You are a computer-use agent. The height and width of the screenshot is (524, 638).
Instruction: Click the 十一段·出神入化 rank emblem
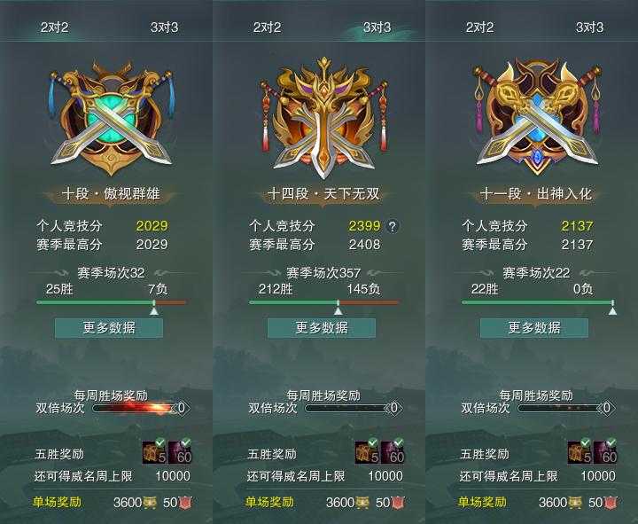536,117
